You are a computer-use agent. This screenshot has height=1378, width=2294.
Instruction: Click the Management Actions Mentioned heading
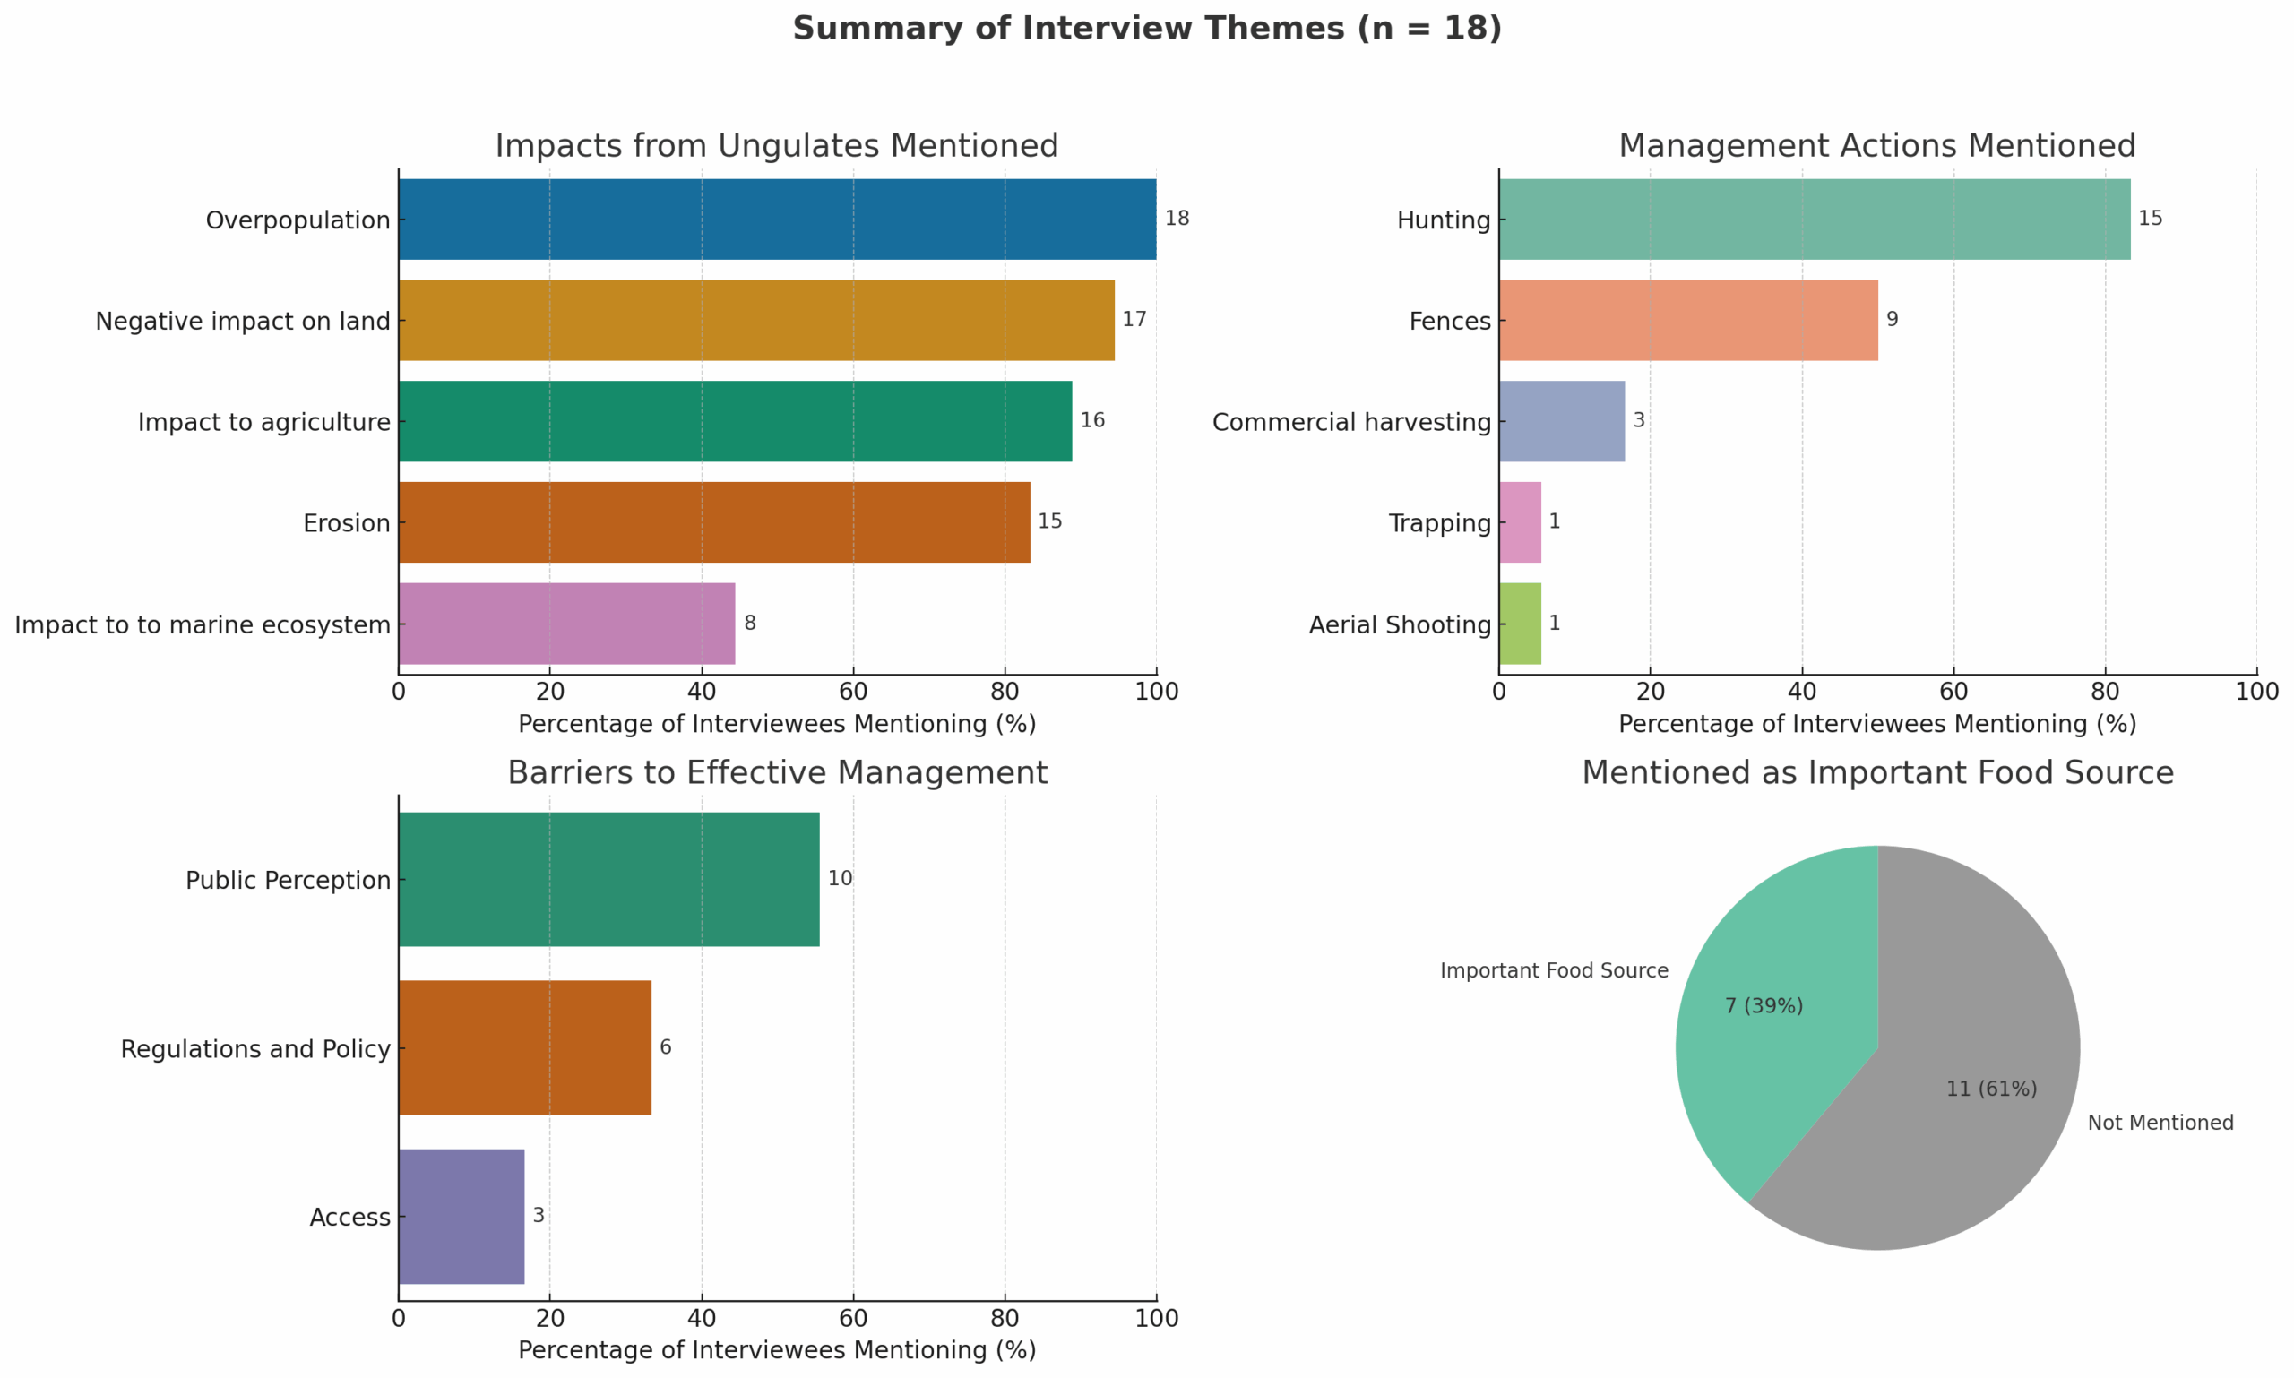click(x=1877, y=146)
